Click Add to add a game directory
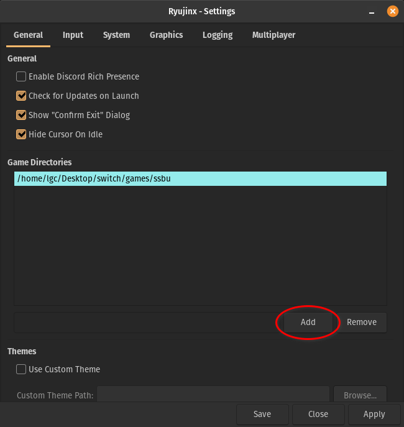This screenshot has height=427, width=404. (308, 323)
